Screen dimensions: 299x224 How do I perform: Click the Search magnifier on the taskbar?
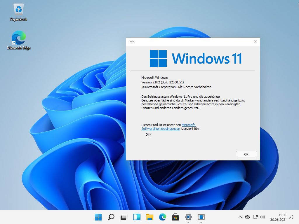111,217
